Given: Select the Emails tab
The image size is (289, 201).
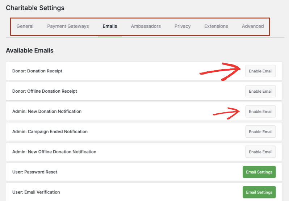Looking at the screenshot, I should click(110, 26).
